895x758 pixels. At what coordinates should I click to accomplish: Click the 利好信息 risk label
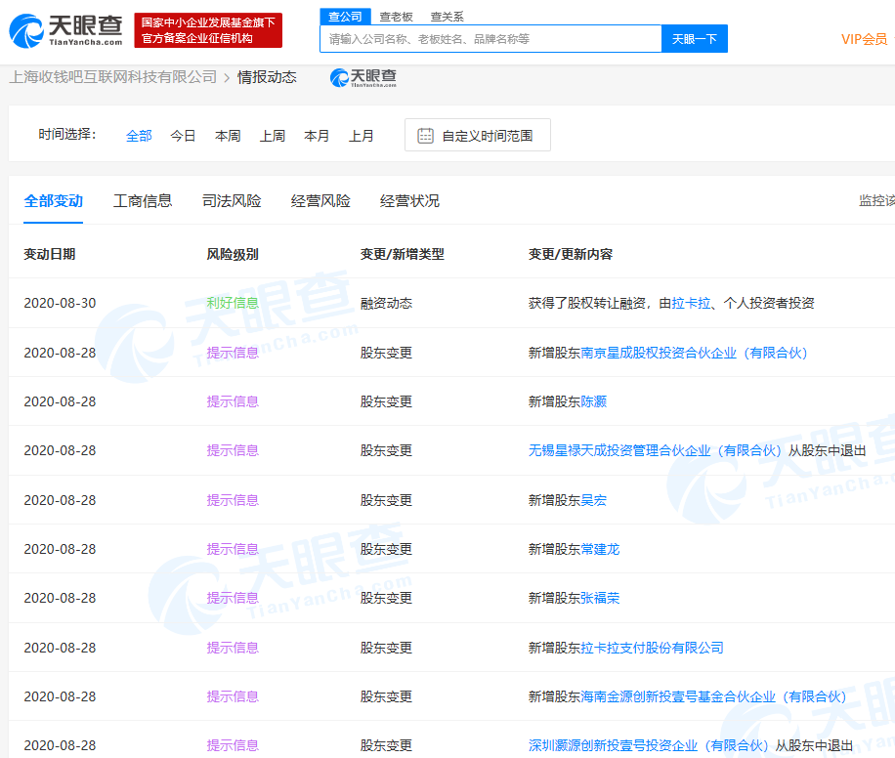(233, 303)
